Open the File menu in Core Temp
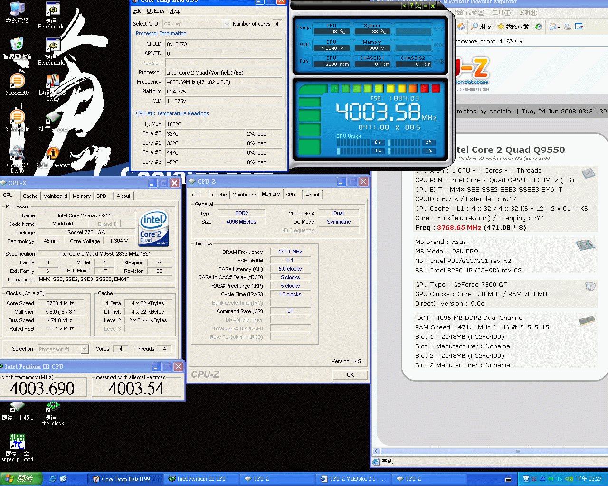 pos(137,11)
